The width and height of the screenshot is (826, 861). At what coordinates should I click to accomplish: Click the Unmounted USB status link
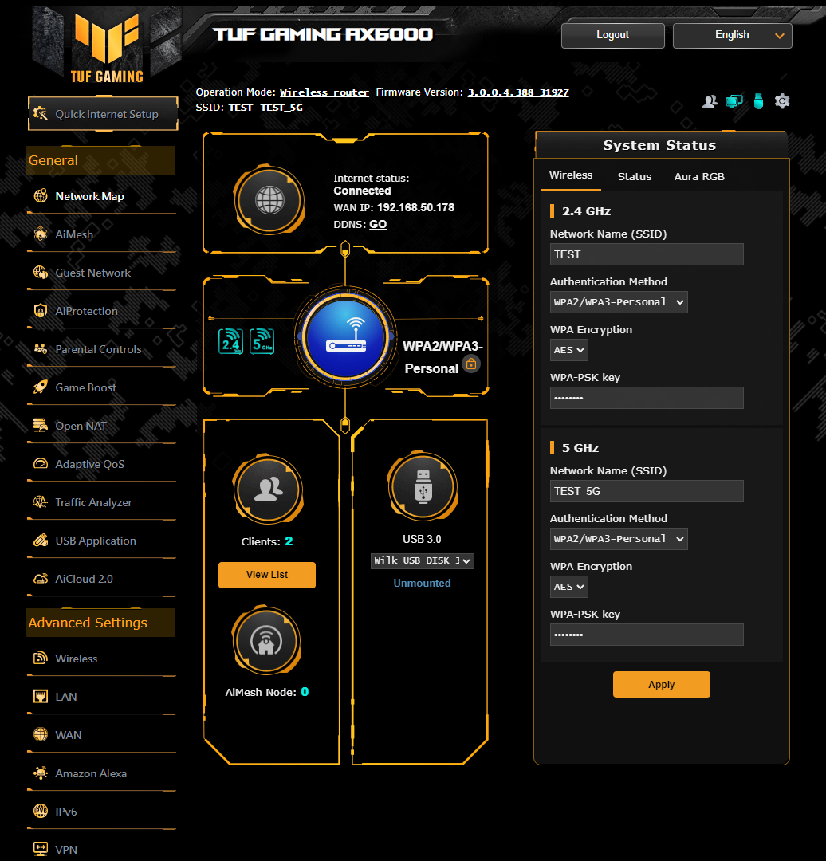tap(422, 583)
